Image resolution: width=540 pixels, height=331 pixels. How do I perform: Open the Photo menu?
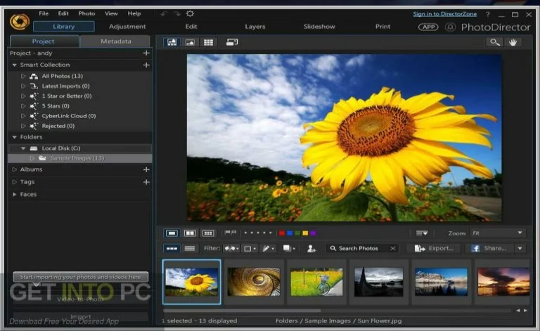[x=86, y=13]
